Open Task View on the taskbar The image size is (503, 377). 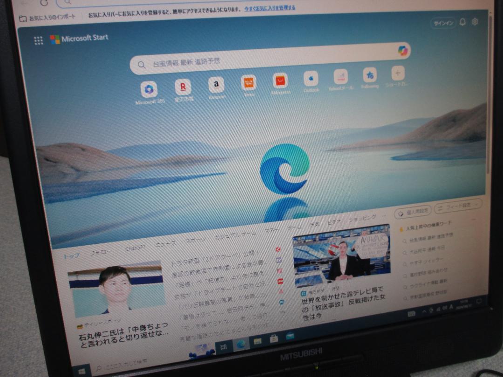[224, 347]
